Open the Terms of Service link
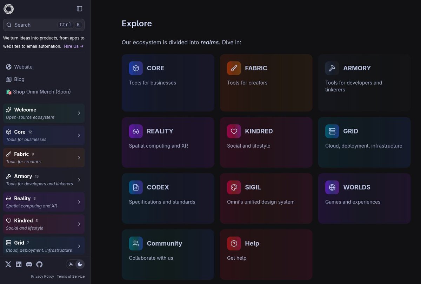The width and height of the screenshot is (421, 284). 71,277
